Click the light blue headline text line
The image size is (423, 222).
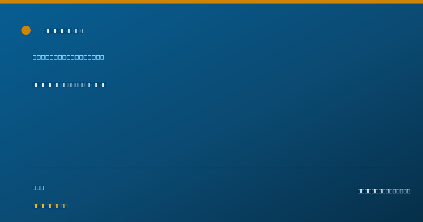(68, 57)
